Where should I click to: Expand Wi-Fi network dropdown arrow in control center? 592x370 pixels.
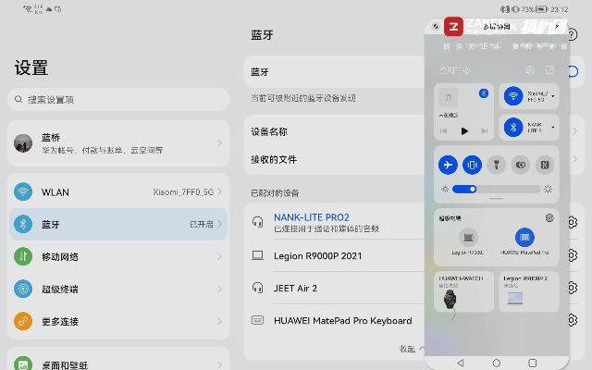[x=553, y=96]
